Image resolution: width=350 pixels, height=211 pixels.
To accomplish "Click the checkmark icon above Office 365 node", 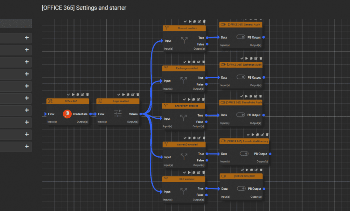I will (68, 95).
